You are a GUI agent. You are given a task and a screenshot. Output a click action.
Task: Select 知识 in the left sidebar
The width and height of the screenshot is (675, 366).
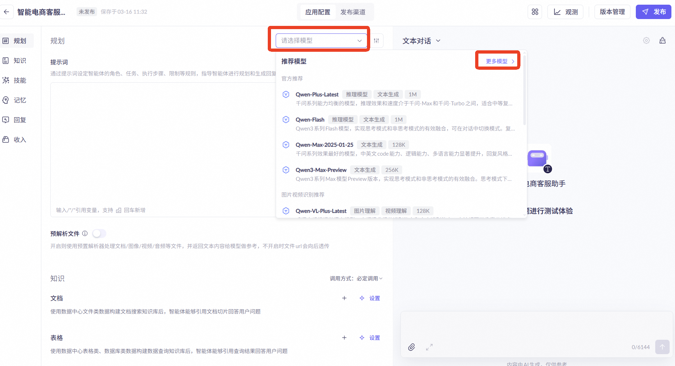17,60
